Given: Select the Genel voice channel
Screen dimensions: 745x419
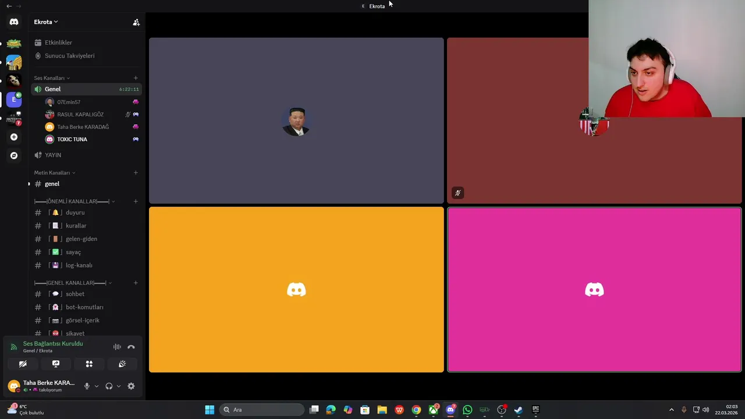Looking at the screenshot, I should (86, 89).
